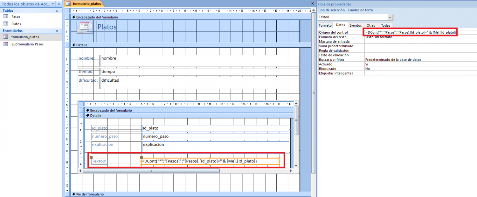Screen dimensions: 477x197
Task: Switch to the Otras tab
Action: tap(370, 25)
